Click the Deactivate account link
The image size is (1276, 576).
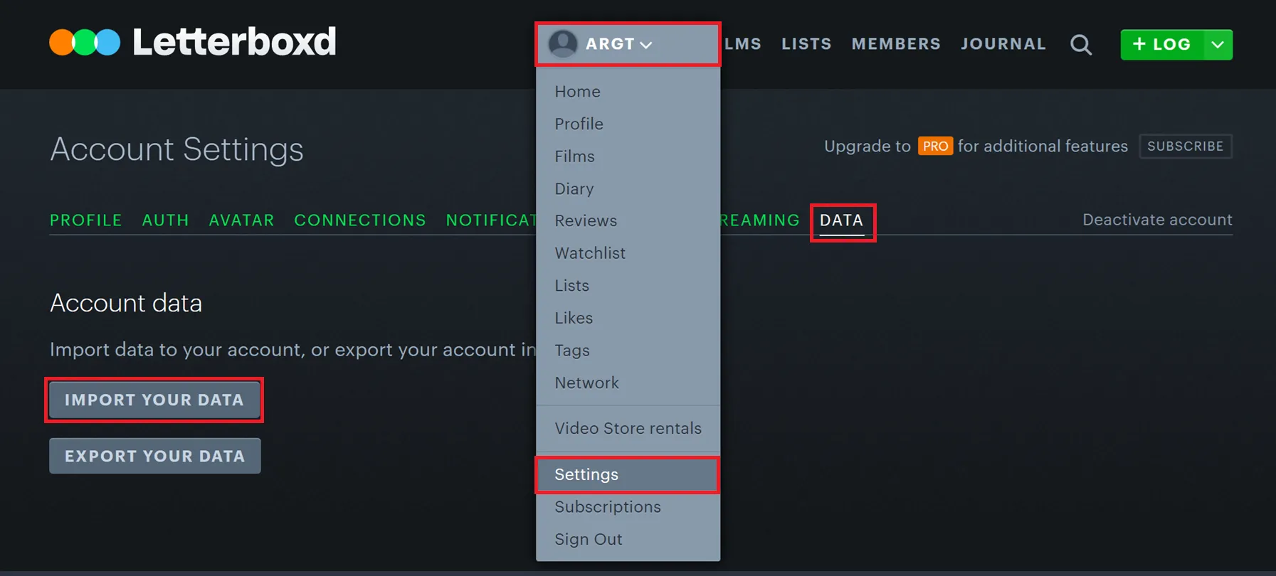tap(1156, 220)
